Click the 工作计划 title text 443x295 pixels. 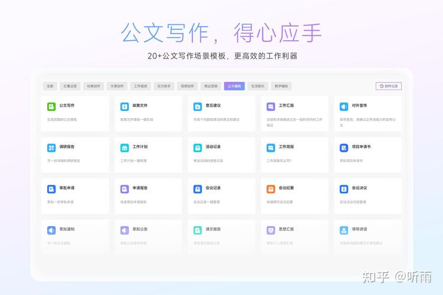(x=140, y=147)
